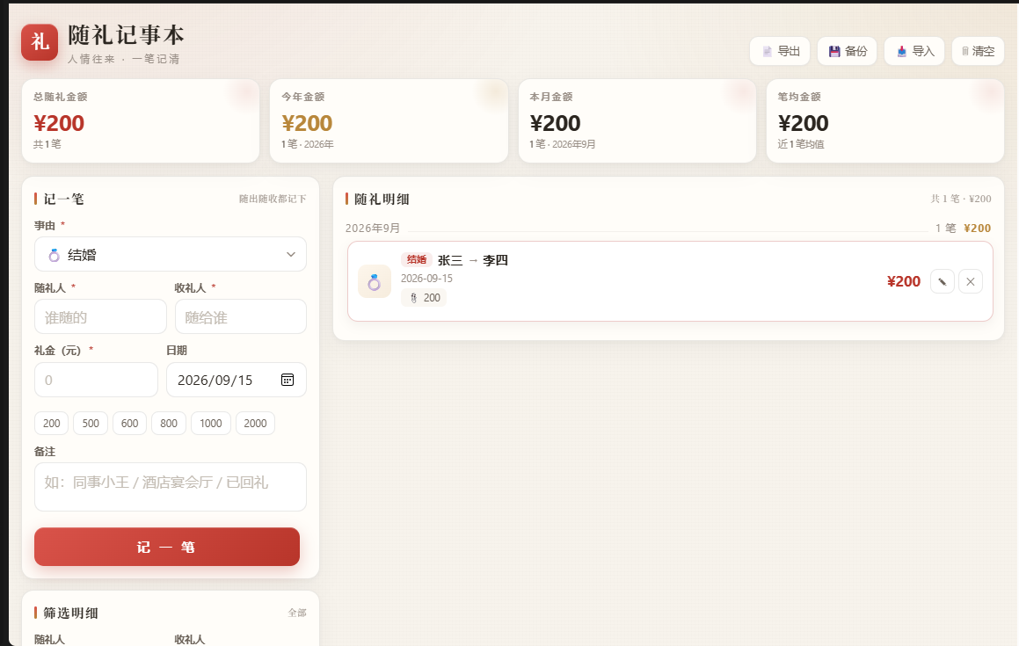Click the 随礼明细 section heading
Screen dimensions: 1019x646
click(382, 199)
